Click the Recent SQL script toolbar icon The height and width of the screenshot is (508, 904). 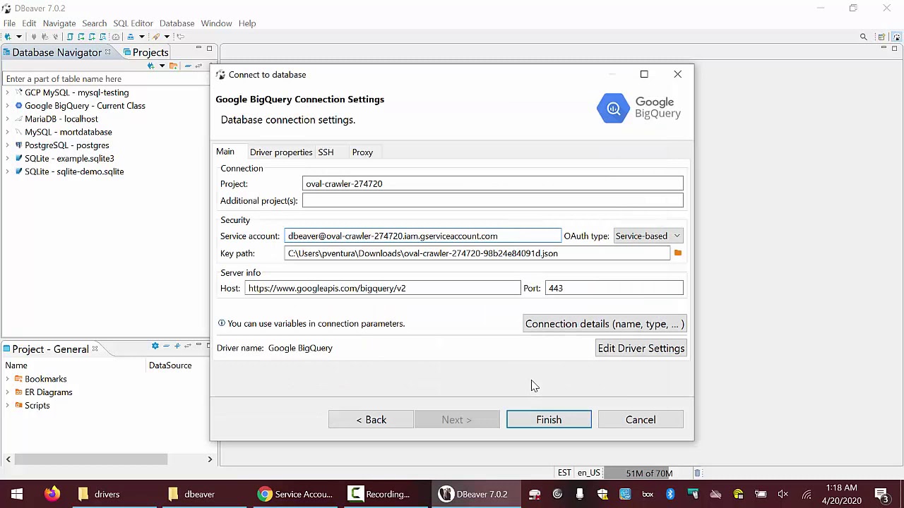pos(81,37)
